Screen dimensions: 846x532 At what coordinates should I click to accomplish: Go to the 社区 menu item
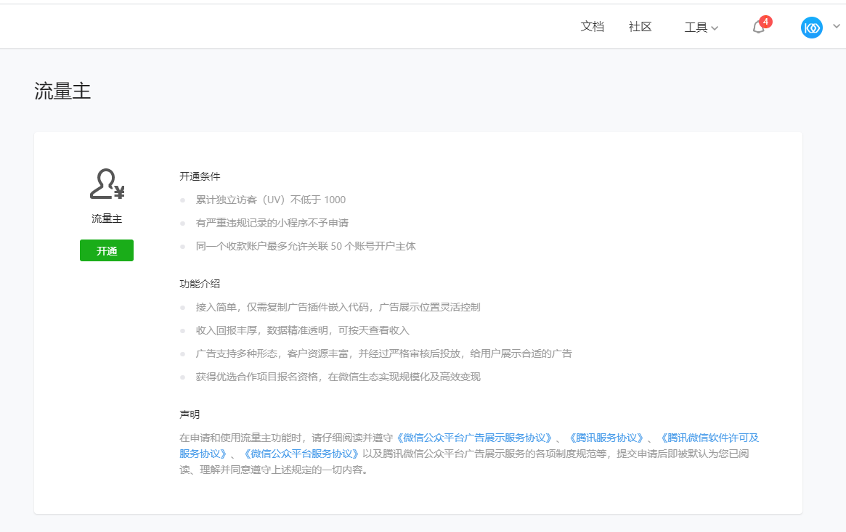click(640, 27)
